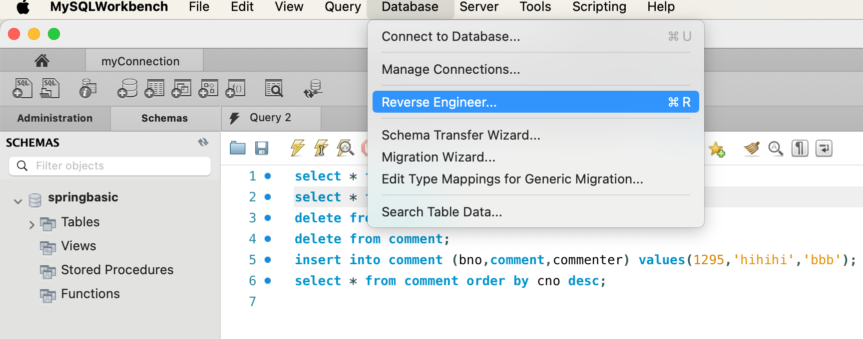Open the Edit menu

242,7
